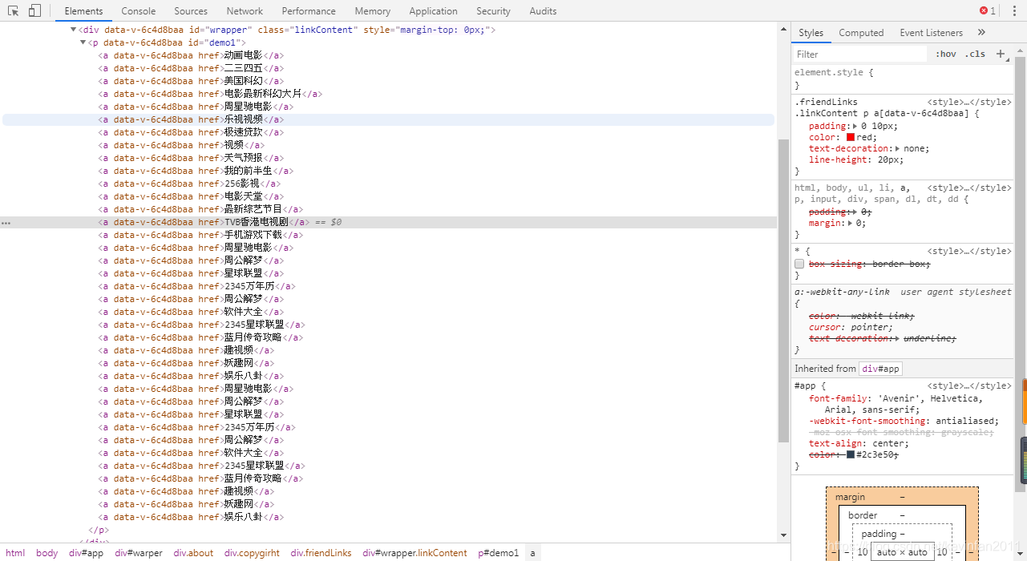
Task: Open the Event Listeners tab
Action: tap(931, 33)
